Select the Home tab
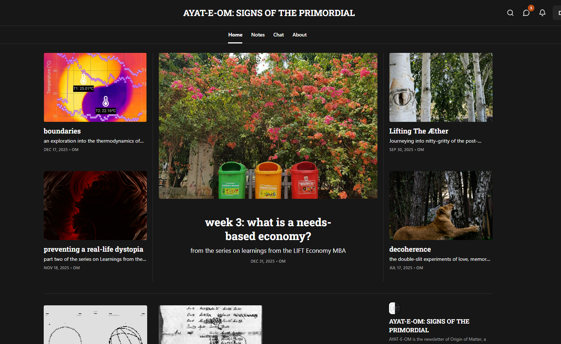This screenshot has width=561, height=344. [235, 35]
